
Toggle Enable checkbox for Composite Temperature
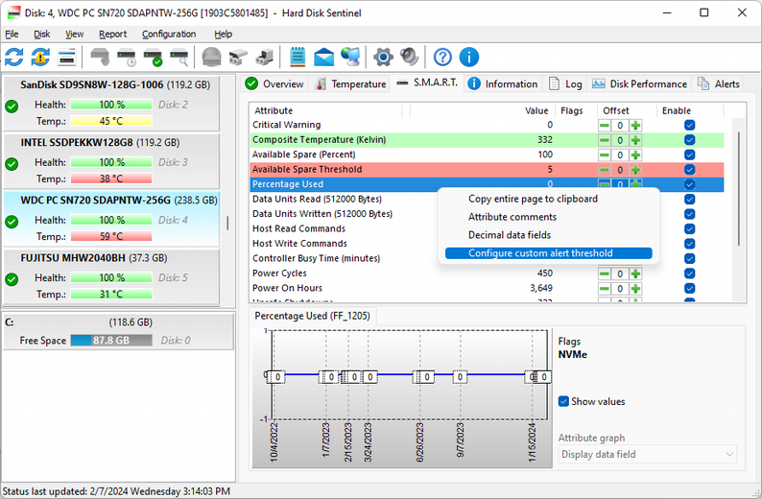[x=689, y=140]
